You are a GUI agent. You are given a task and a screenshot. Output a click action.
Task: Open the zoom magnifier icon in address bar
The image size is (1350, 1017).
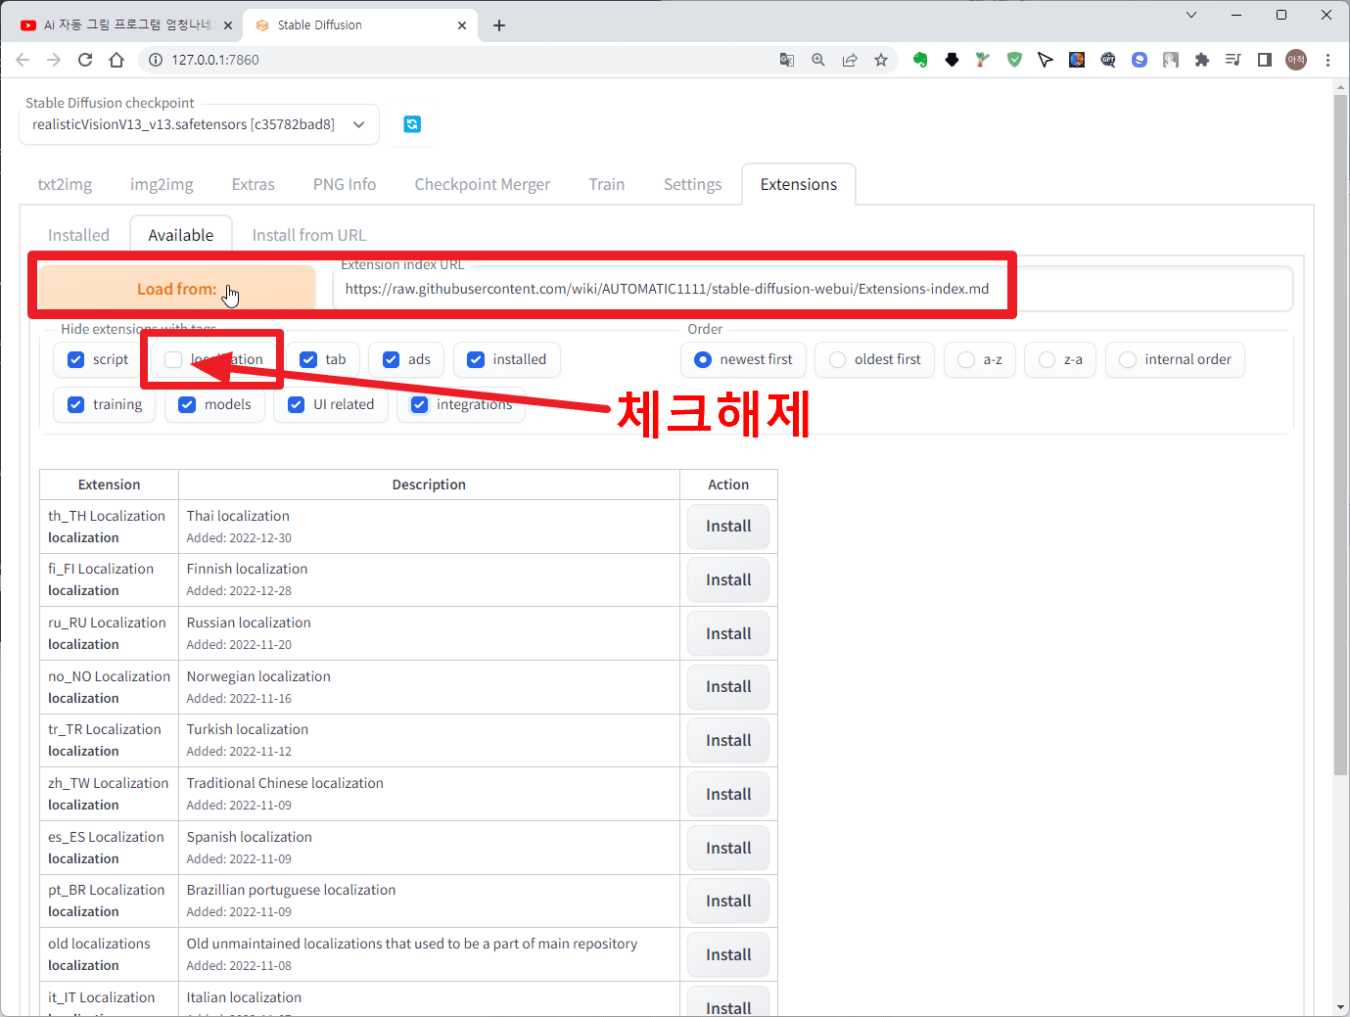point(818,60)
